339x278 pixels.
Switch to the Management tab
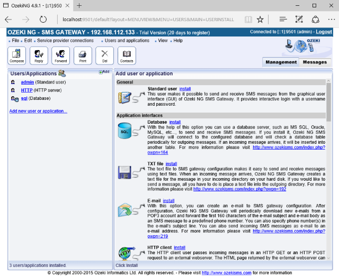(x=281, y=62)
